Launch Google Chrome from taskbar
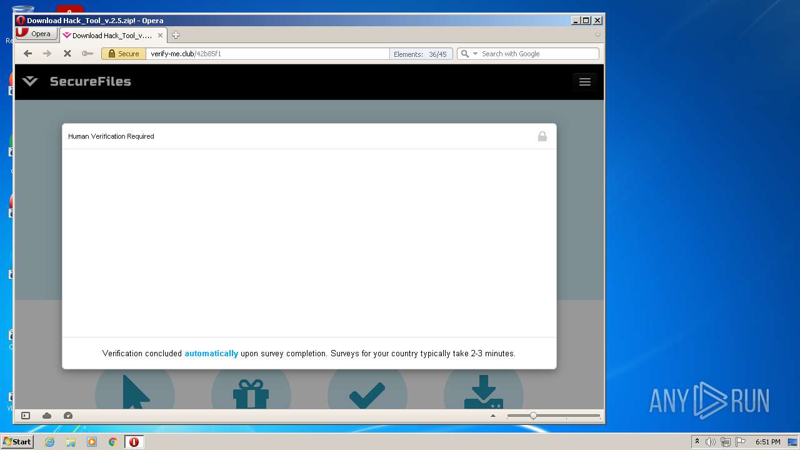Viewport: 800px width, 450px height. point(113,442)
